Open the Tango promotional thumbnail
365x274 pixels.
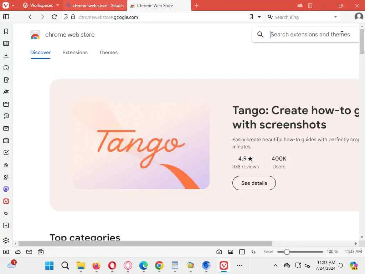pos(141,146)
